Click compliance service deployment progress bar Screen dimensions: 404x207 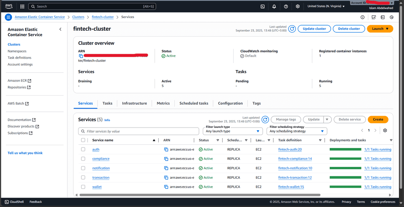pyautogui.click(x=346, y=159)
